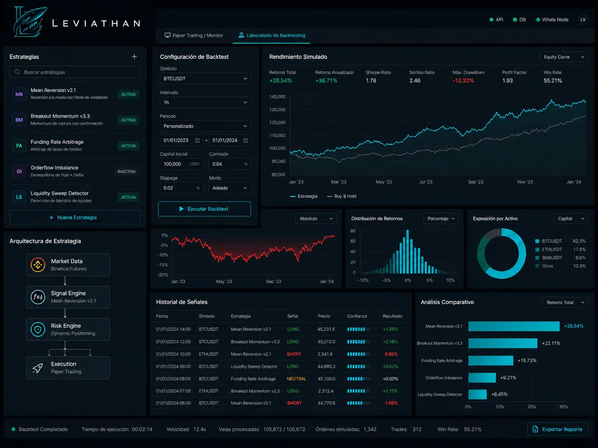This screenshot has width=598, height=448.
Task: Add a strategy with the plus icon
Action: pos(134,57)
